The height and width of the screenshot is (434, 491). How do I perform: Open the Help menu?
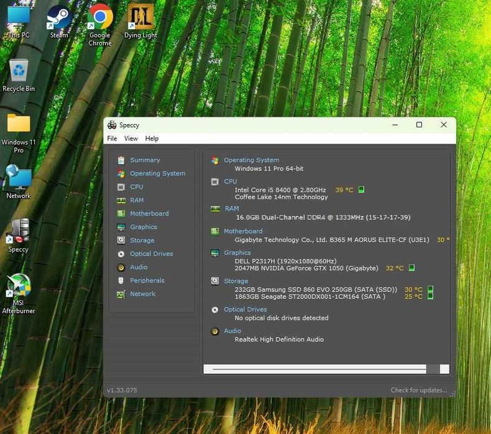[x=152, y=138]
